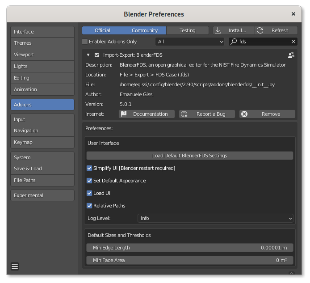310x283 pixels.
Task: Clear the fds search text
Action: [293, 42]
